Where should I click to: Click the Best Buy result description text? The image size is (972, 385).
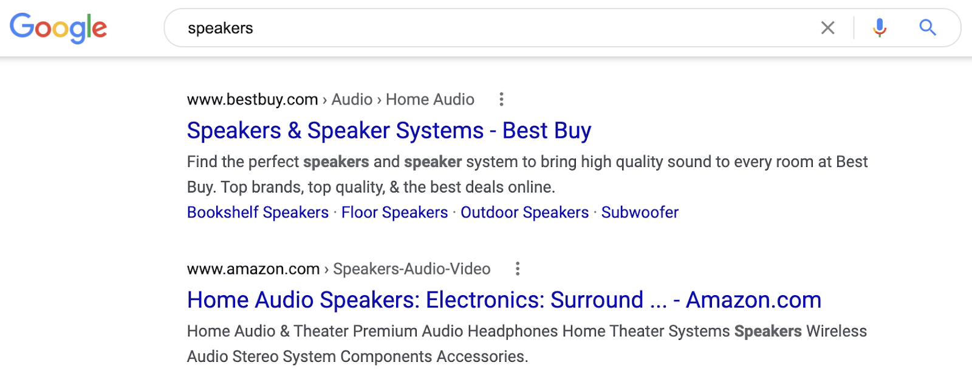point(527,174)
